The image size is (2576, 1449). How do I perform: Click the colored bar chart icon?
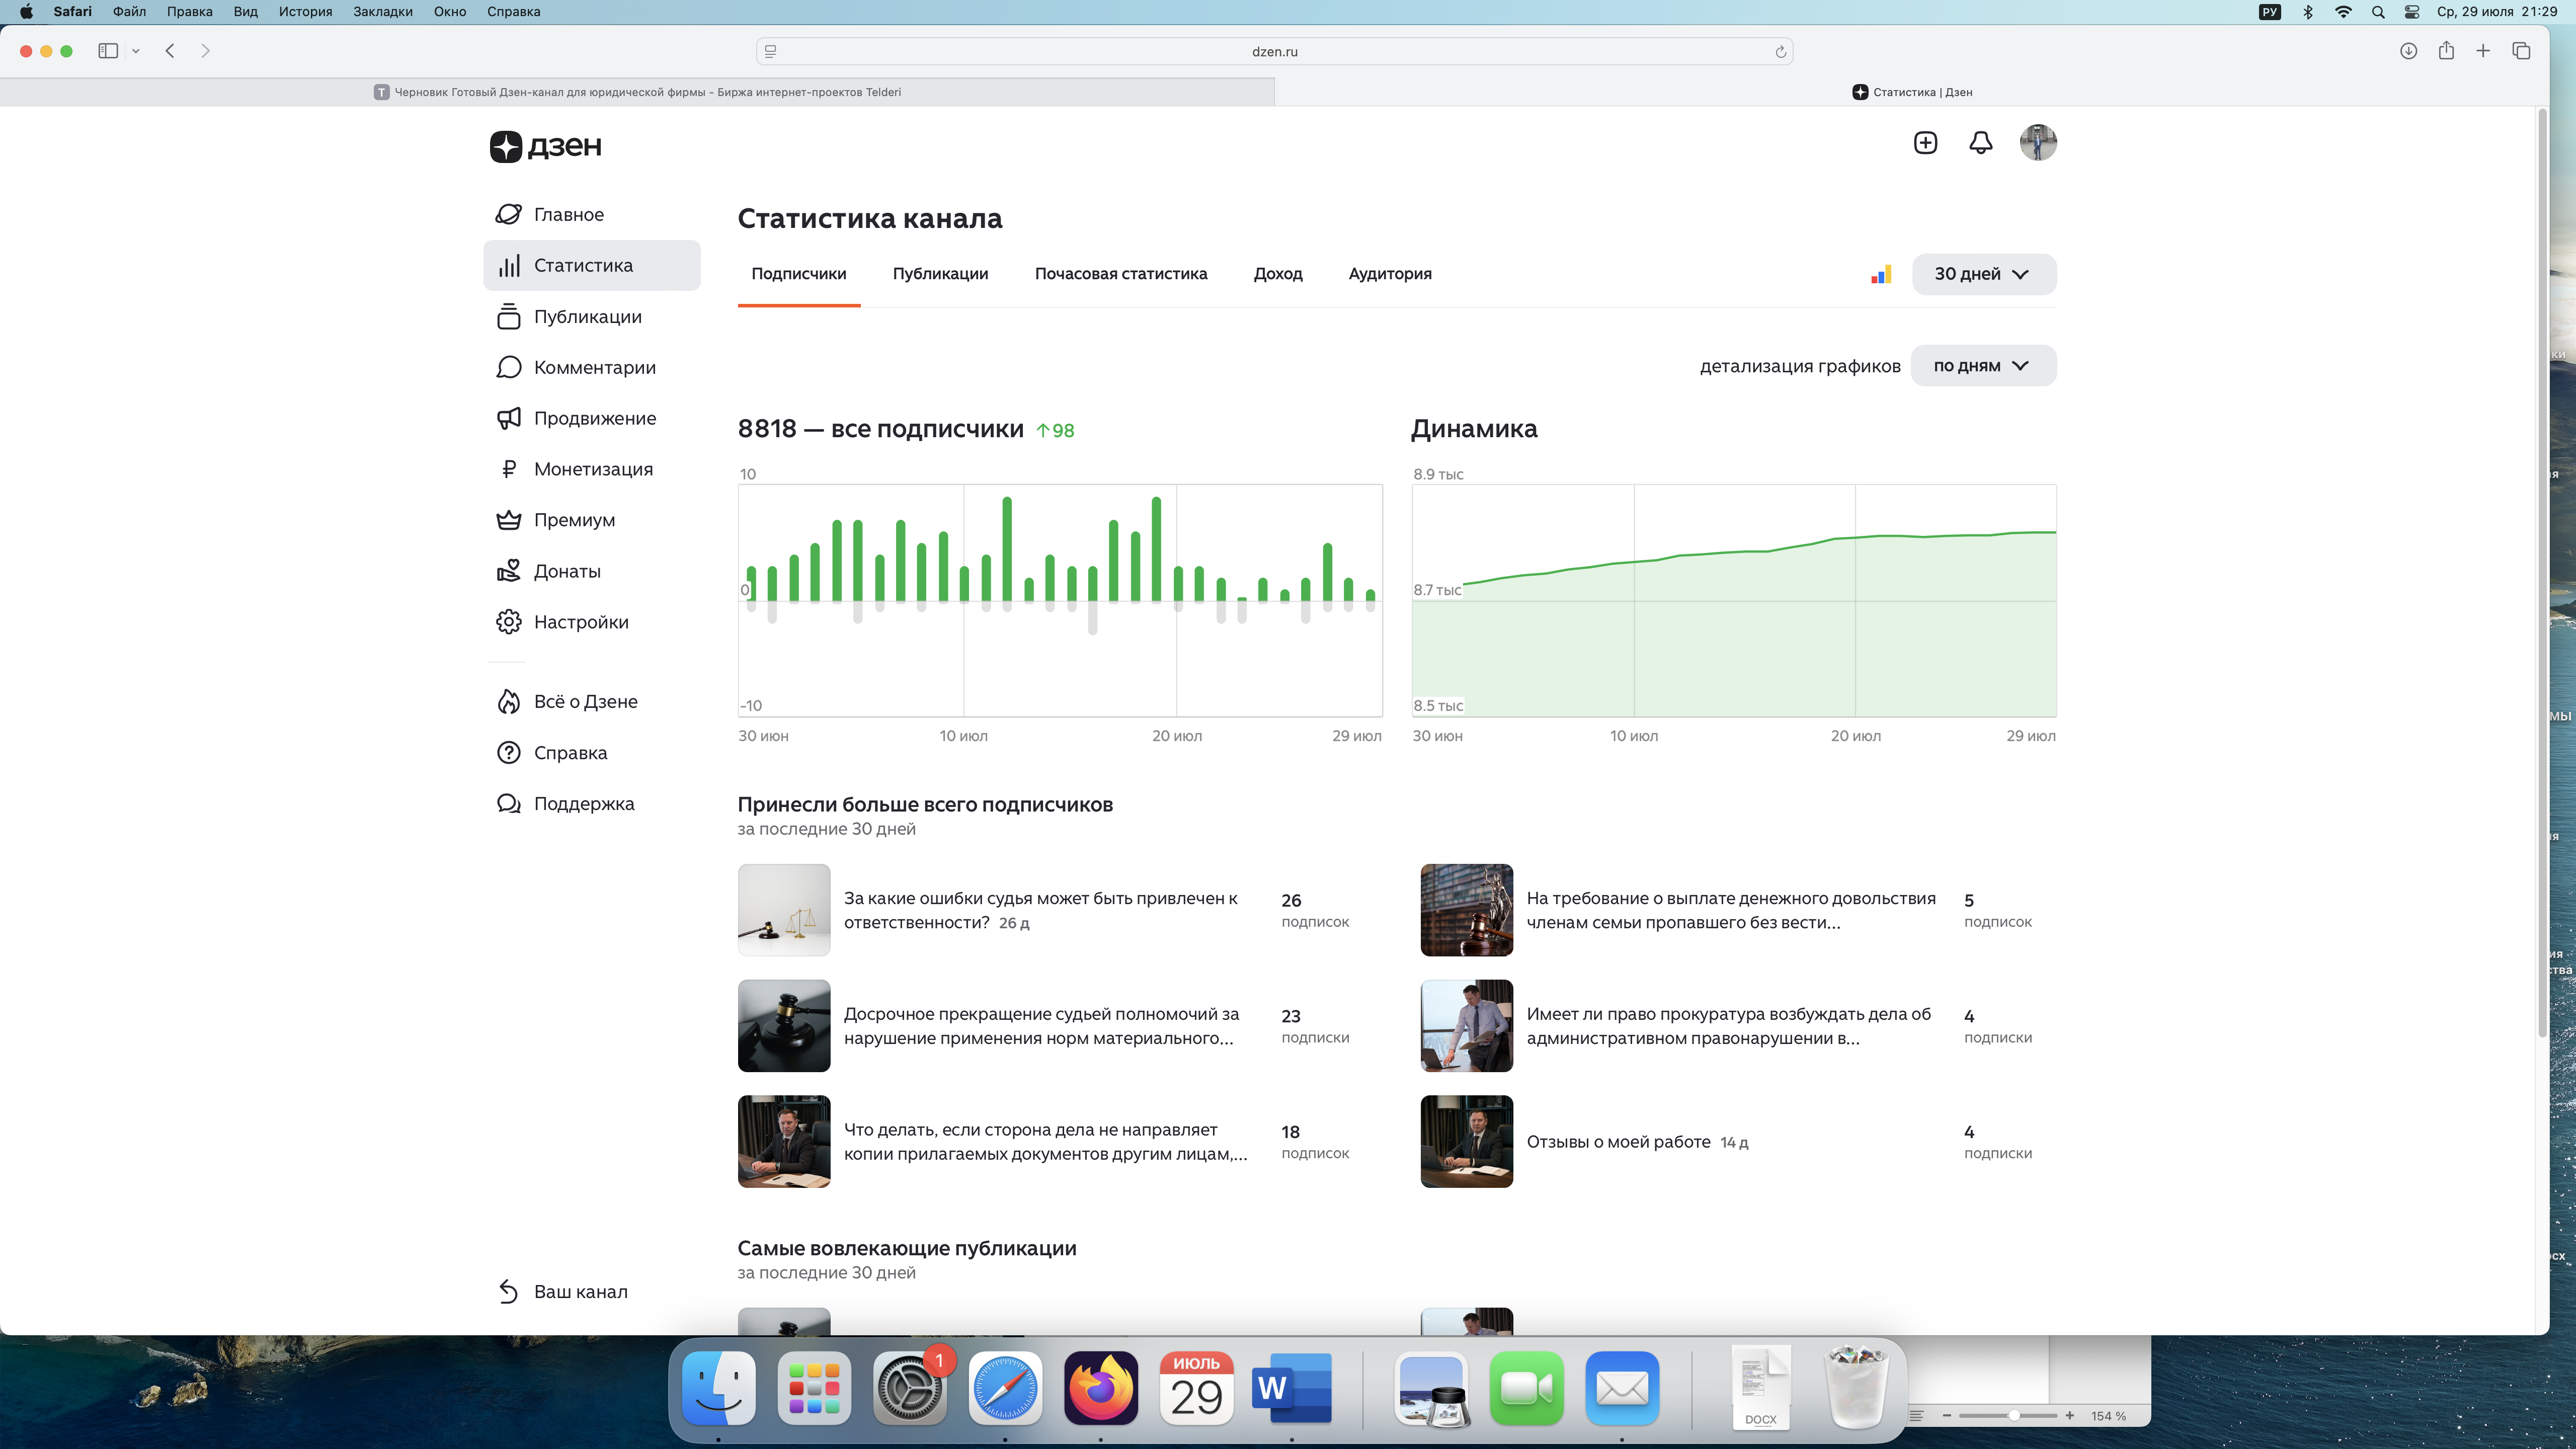tap(1881, 274)
